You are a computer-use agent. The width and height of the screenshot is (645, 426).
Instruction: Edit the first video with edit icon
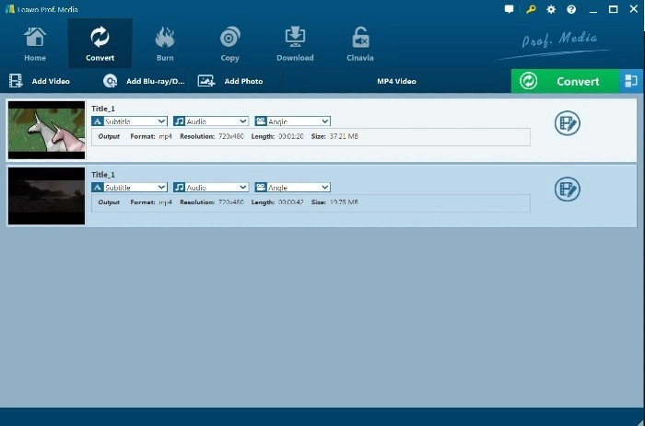coord(568,122)
